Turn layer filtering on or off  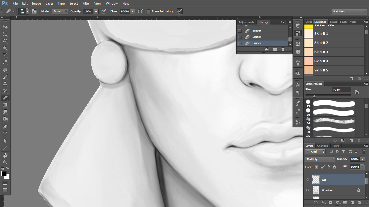click(x=364, y=152)
